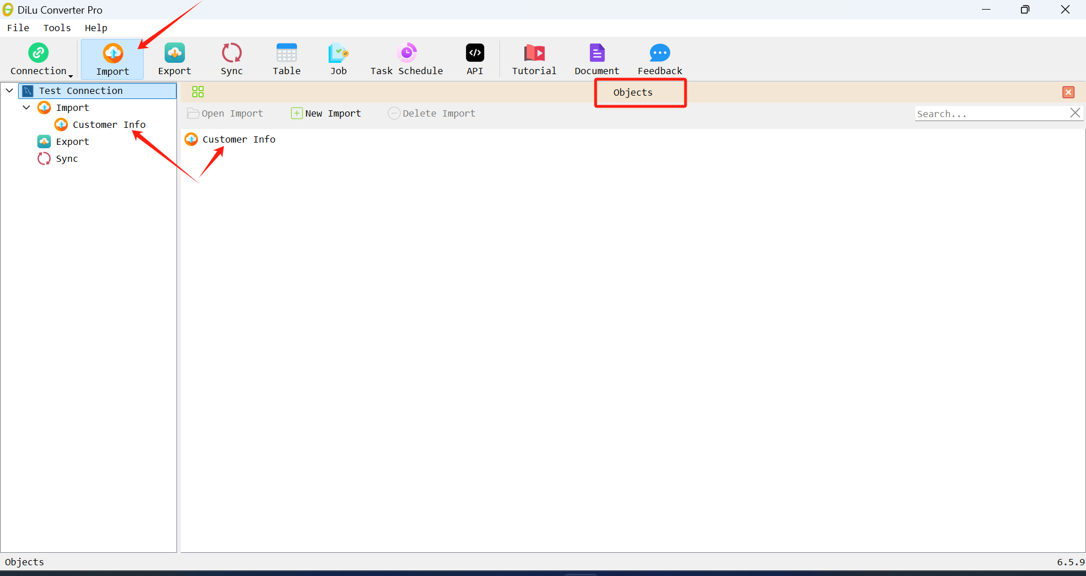Open the File menu

[18, 28]
